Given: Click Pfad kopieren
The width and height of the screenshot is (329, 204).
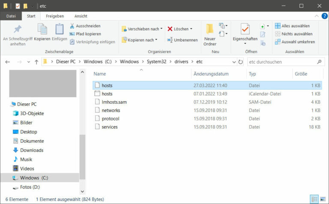Looking at the screenshot, I should [x=85, y=34].
